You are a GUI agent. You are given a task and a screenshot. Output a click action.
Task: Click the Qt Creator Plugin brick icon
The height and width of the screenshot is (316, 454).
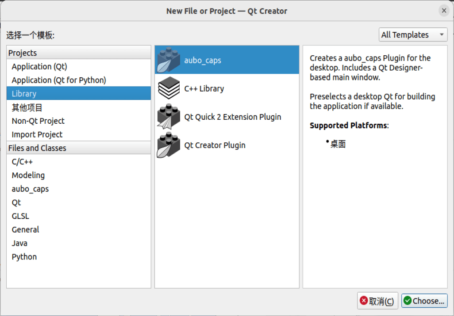click(x=169, y=145)
